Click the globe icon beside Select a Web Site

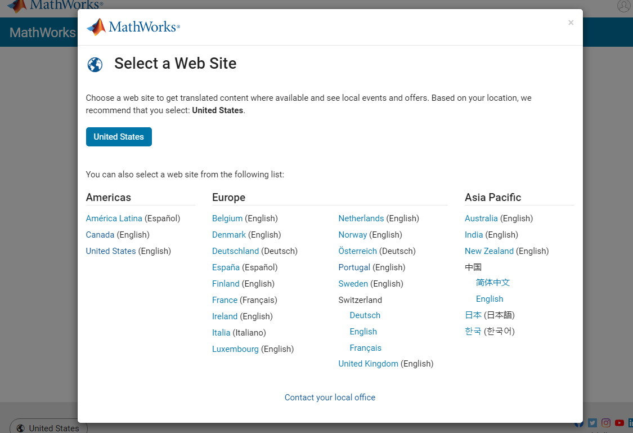point(95,65)
